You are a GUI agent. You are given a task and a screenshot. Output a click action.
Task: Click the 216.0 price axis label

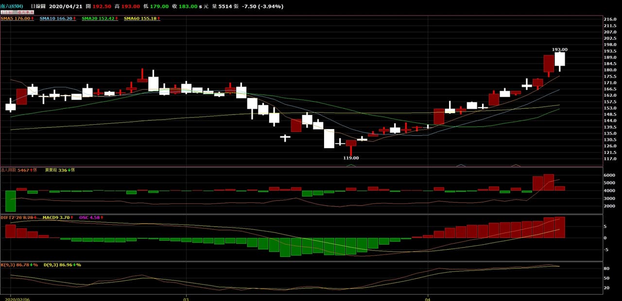pyautogui.click(x=610, y=19)
